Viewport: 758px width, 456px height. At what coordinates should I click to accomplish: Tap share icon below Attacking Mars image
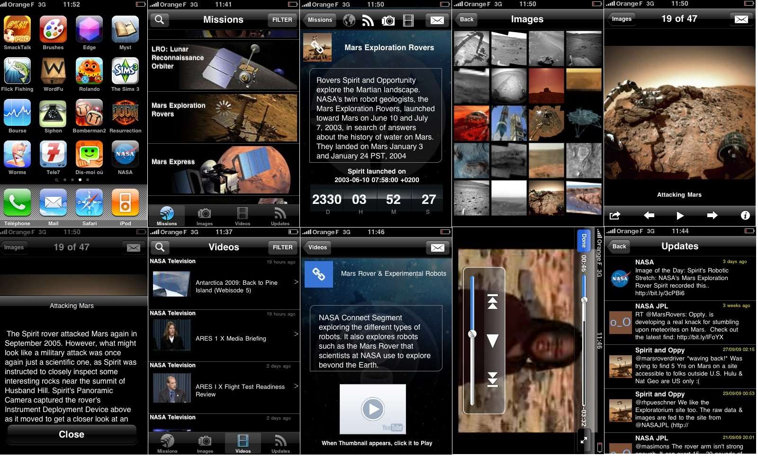click(x=615, y=216)
